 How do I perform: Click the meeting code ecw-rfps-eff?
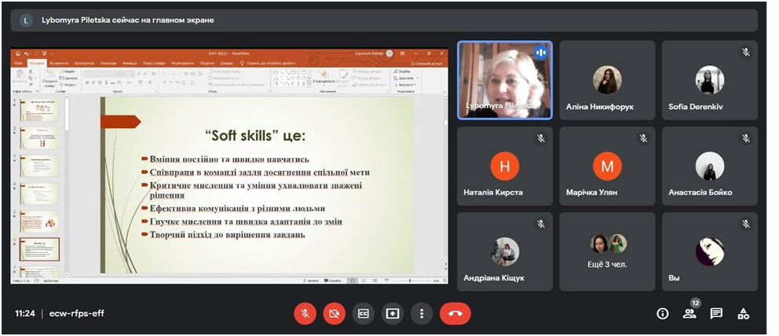click(x=76, y=313)
